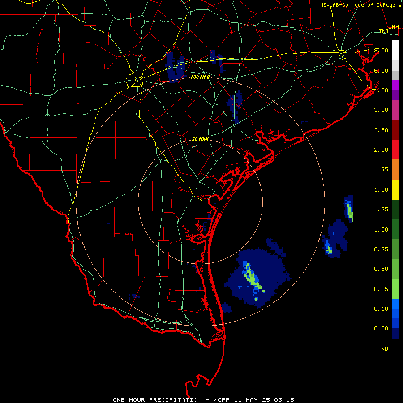403x403 pixels.
Task: Select the black ND swatch at legend bottom
Action: tap(395, 348)
